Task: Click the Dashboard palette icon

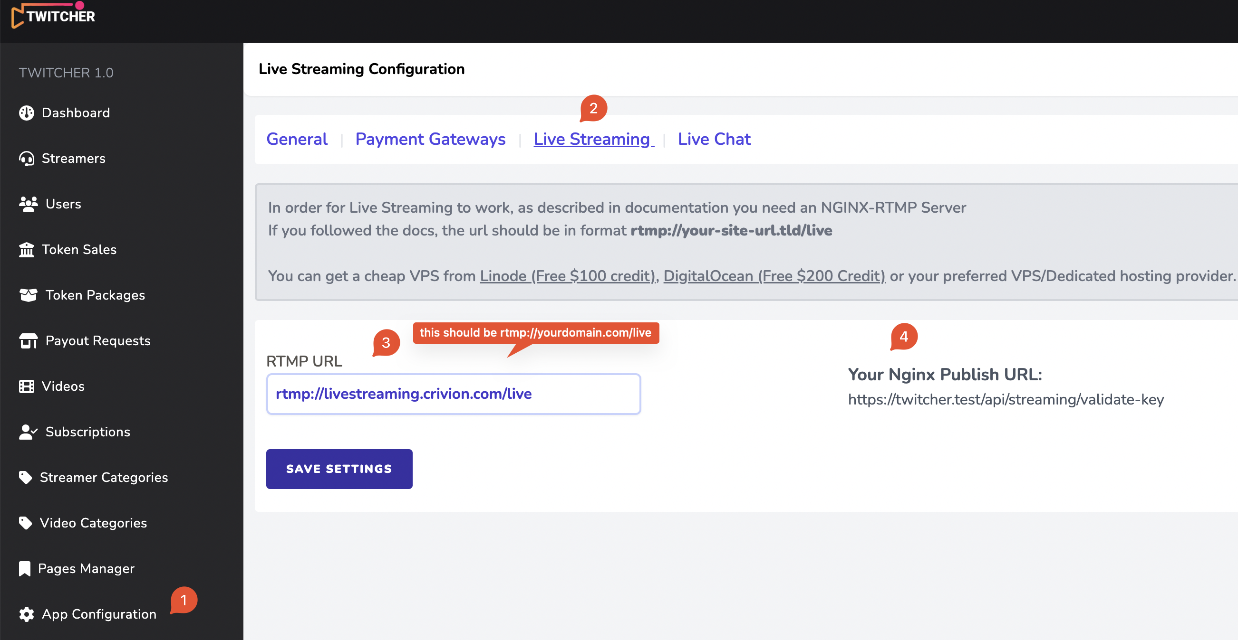Action: pos(27,113)
